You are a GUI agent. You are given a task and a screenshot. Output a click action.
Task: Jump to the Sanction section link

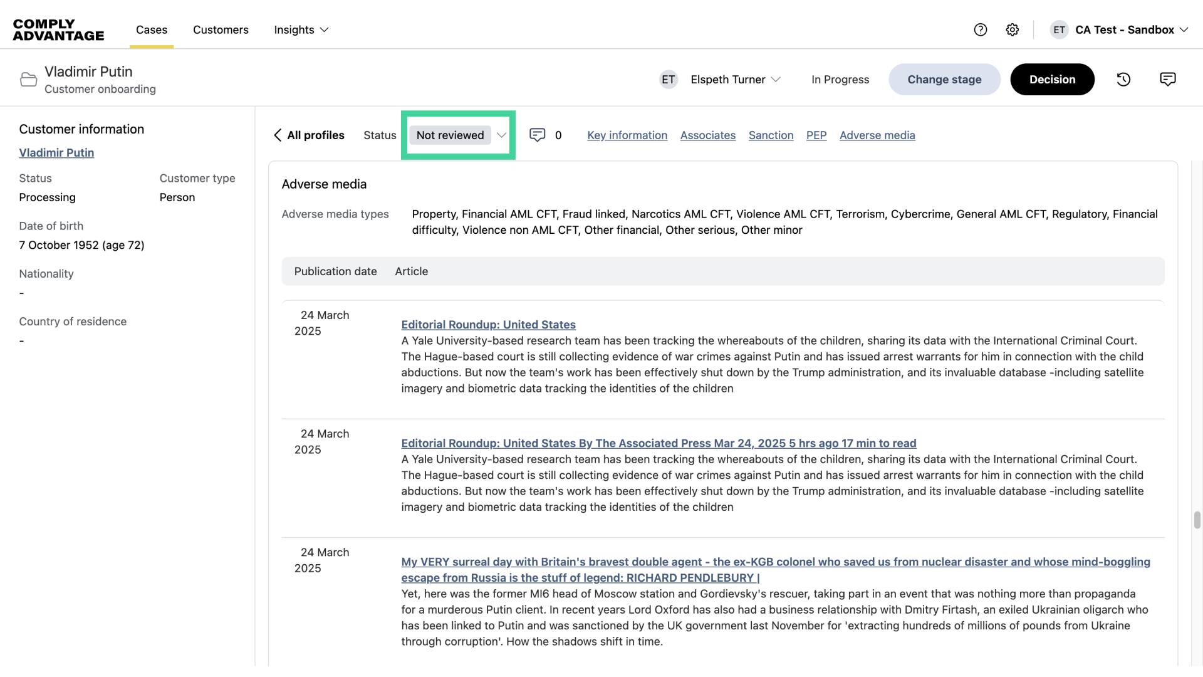point(771,135)
